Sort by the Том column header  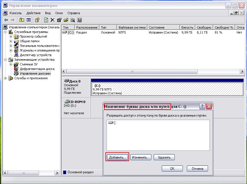[x=68, y=27]
